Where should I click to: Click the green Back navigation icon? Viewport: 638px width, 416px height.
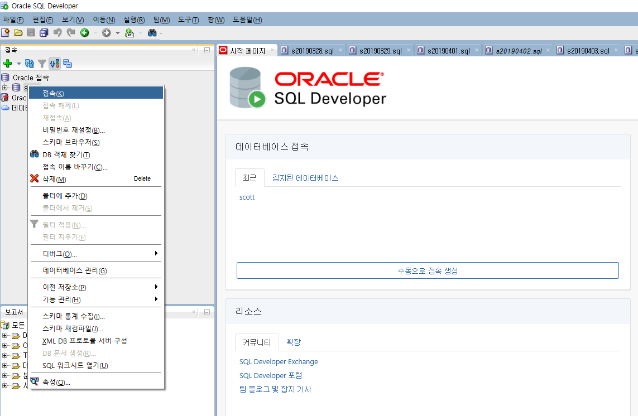(x=85, y=32)
